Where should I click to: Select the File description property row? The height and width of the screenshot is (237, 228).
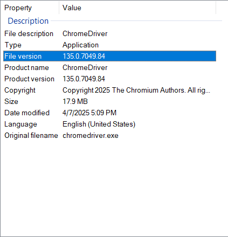[x=109, y=33]
